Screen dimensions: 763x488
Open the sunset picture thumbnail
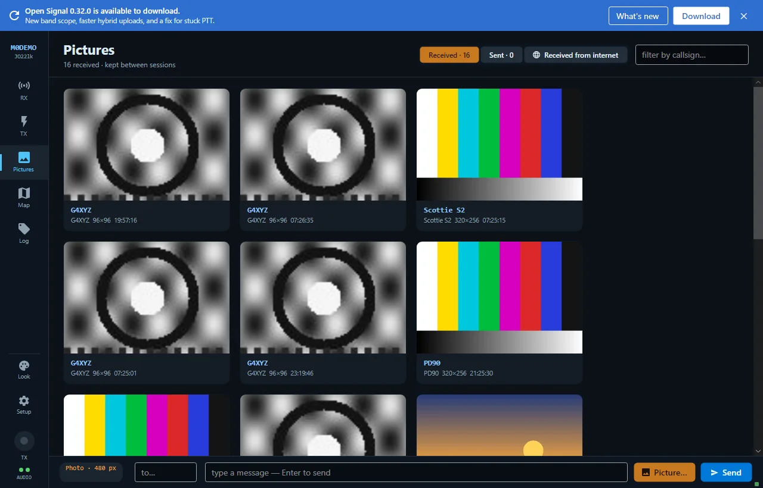pyautogui.click(x=500, y=425)
